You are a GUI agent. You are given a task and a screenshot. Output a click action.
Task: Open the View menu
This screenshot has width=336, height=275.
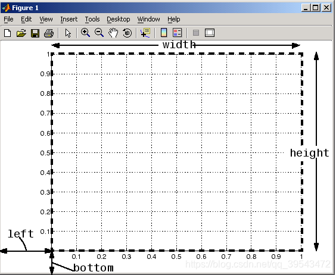point(46,19)
